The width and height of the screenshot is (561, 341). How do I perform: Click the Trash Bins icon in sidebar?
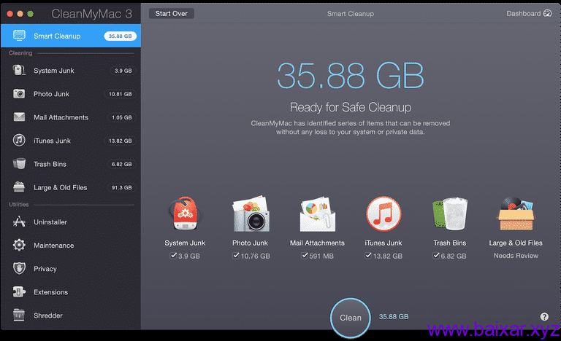[x=19, y=163]
